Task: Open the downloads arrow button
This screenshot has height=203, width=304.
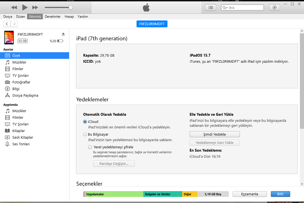Action: [274, 7]
